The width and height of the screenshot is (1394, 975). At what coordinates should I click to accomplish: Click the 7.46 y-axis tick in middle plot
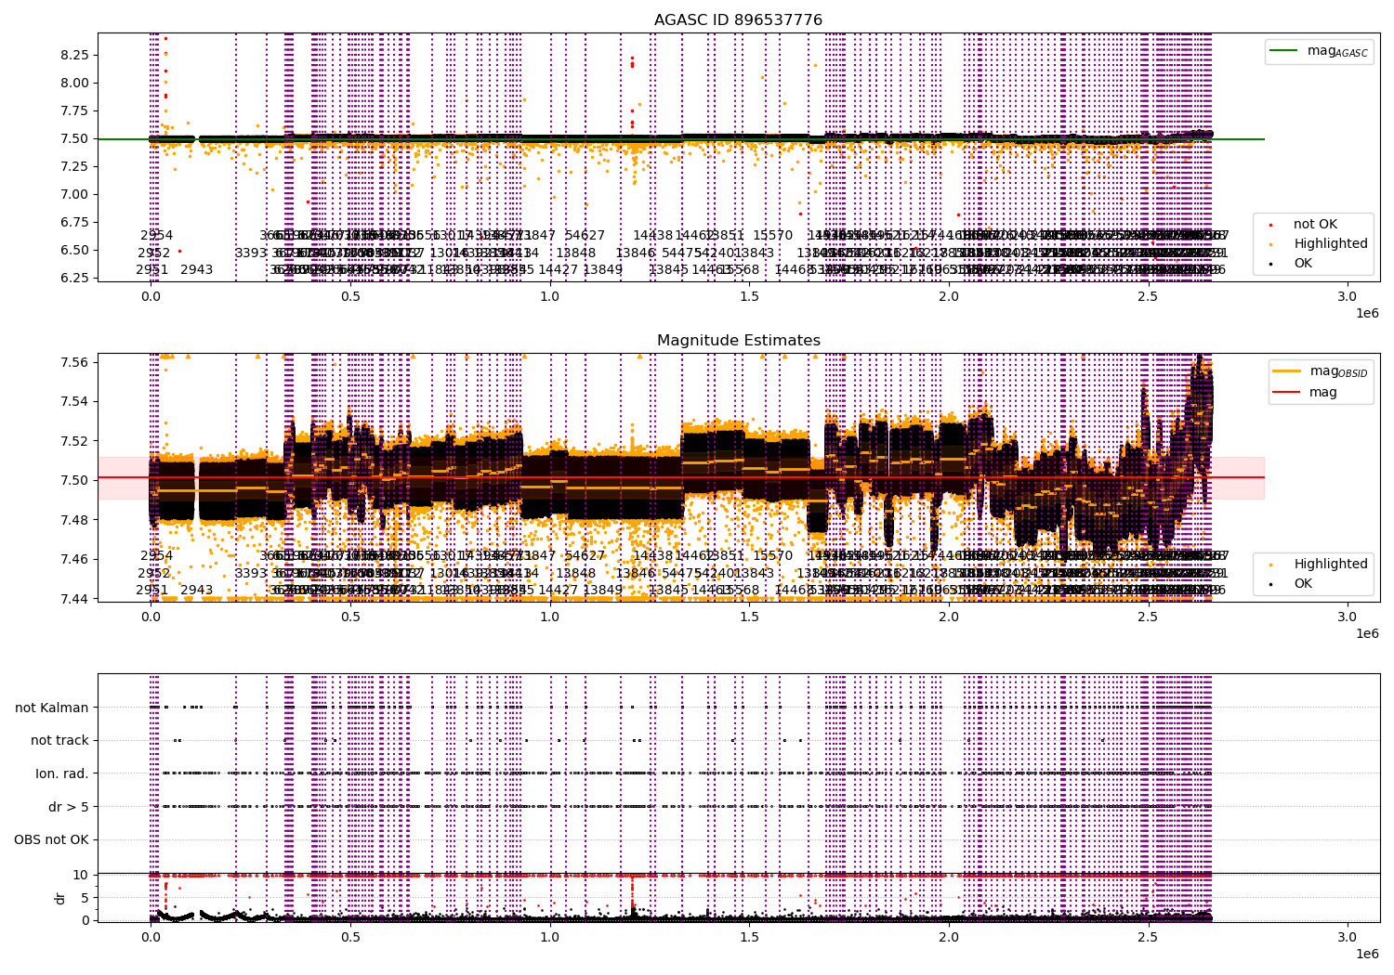[74, 559]
